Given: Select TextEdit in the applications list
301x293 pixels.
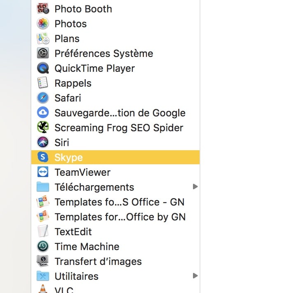Looking at the screenshot, I should click(73, 232).
